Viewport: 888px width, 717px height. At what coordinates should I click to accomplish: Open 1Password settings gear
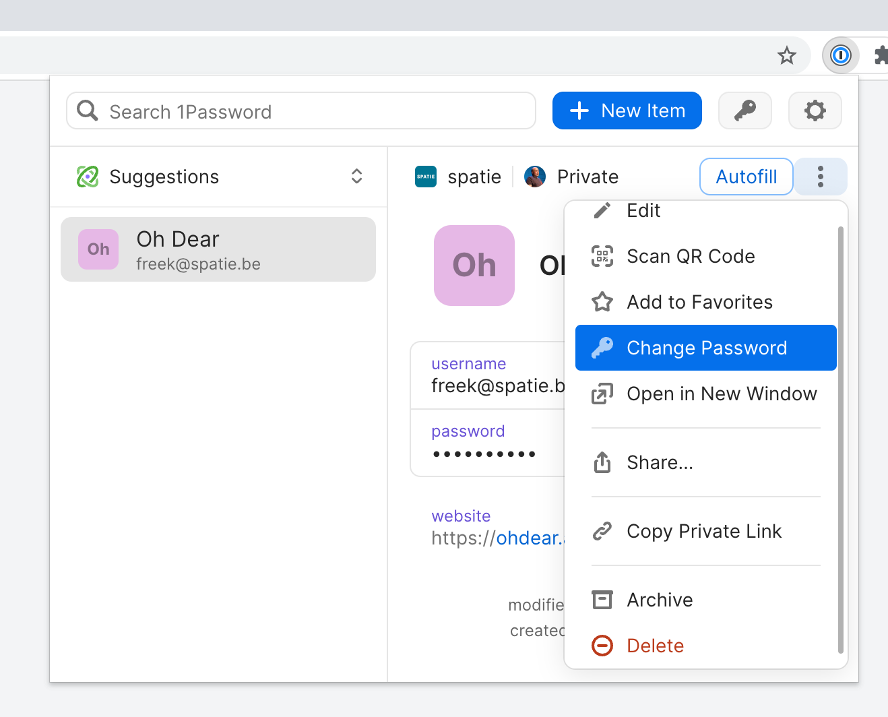pyautogui.click(x=815, y=111)
